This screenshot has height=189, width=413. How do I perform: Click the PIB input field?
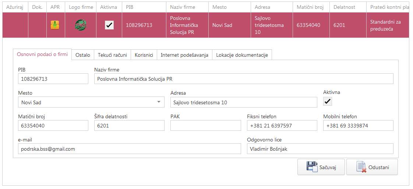pos(53,79)
